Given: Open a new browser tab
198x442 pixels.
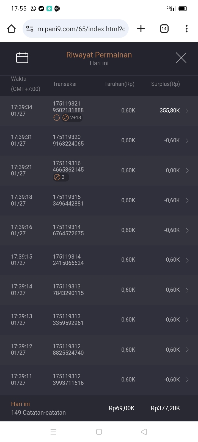Looking at the screenshot, I should click(x=141, y=29).
